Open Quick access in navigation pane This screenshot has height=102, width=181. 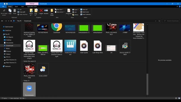[9, 27]
